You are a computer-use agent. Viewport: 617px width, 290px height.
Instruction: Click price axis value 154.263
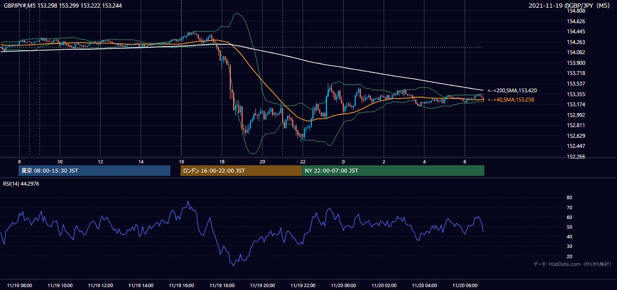[x=576, y=42]
